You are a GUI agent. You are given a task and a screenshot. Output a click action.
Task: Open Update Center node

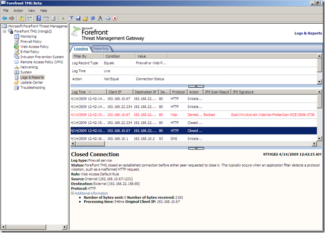31,82
